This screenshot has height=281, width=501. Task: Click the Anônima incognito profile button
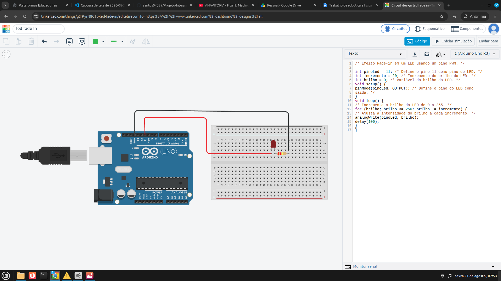pyautogui.click(x=475, y=16)
